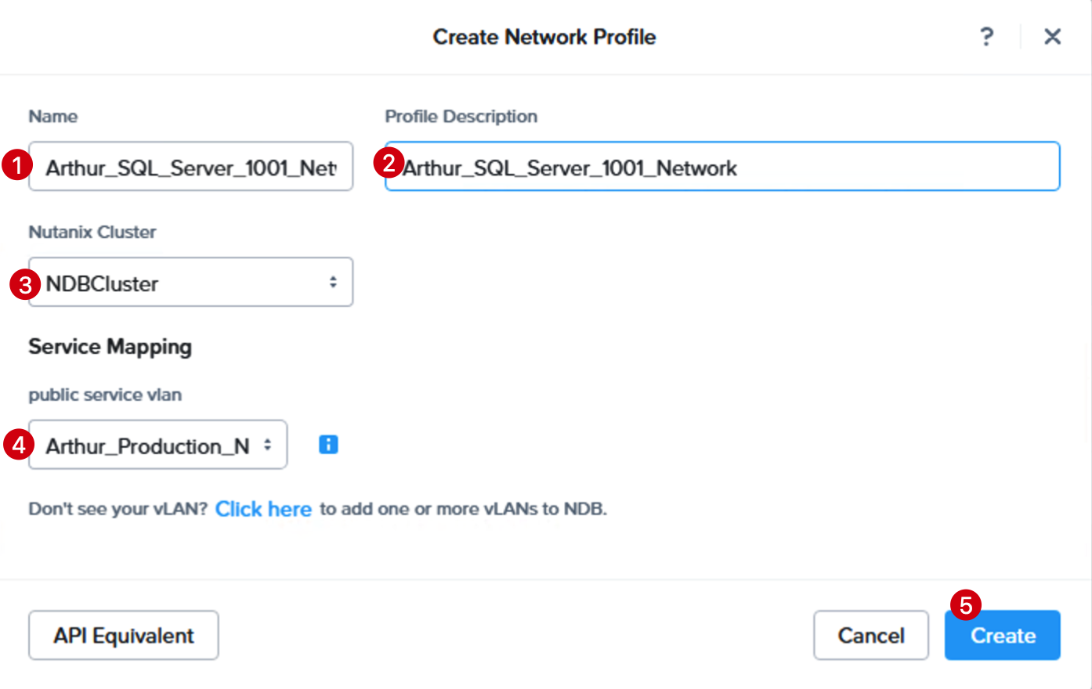Click the 'Profile Description' label
The image size is (1092, 689).
click(x=461, y=117)
